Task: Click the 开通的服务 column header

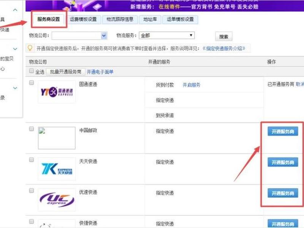Action: 159,62
